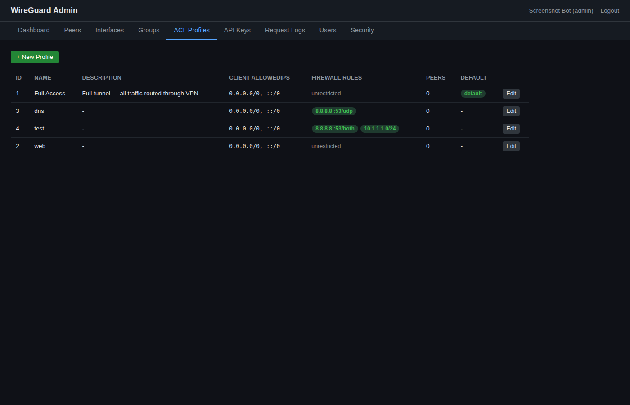Click the WireGuard Admin header title

click(x=44, y=10)
